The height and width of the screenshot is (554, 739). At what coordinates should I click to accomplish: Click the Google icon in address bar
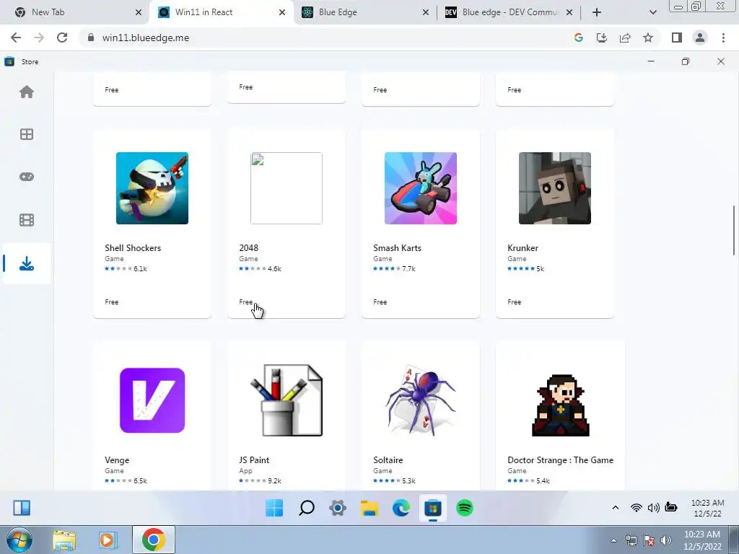[579, 38]
